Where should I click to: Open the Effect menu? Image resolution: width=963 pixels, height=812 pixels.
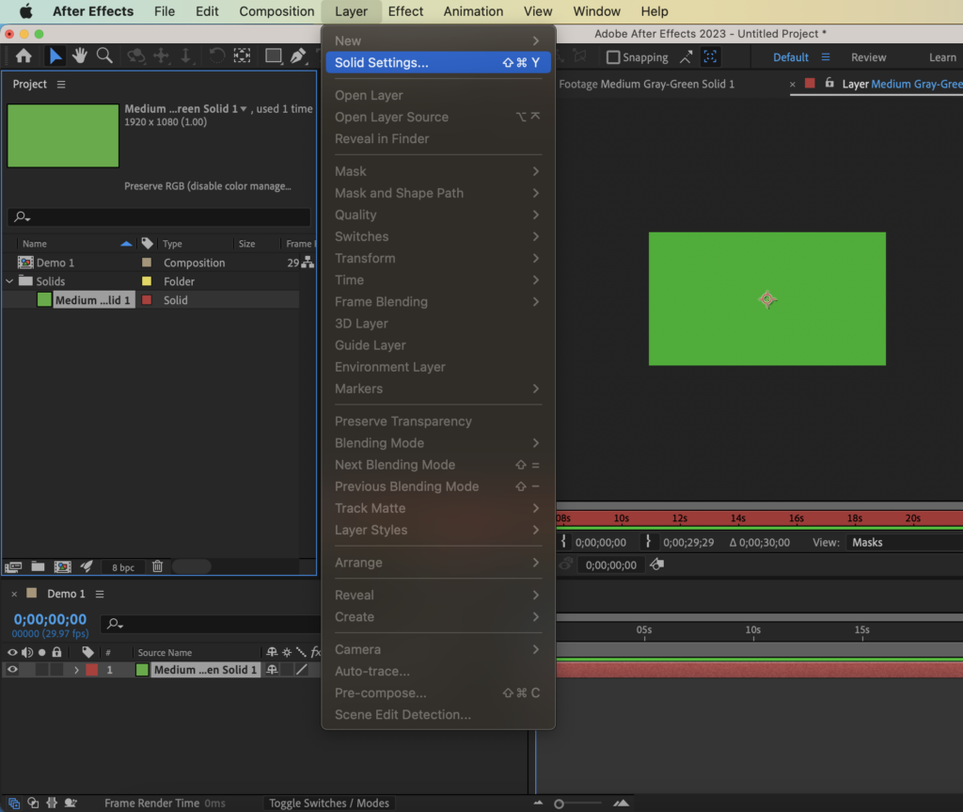point(405,11)
